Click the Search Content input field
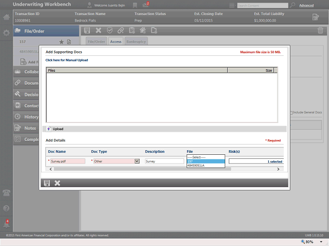 [x=263, y=6]
